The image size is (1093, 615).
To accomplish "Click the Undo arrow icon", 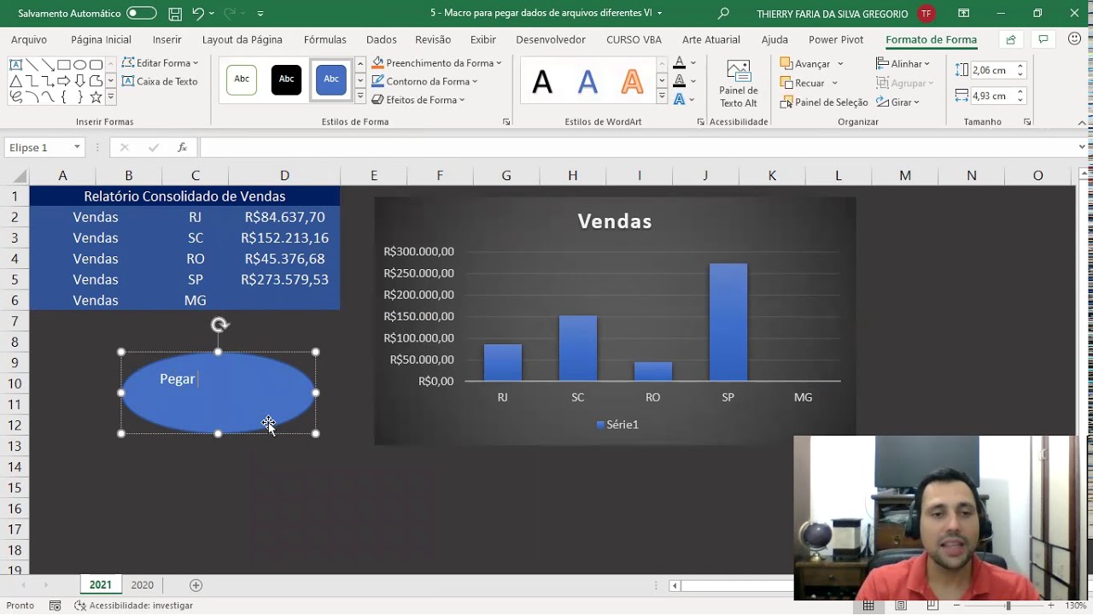I will click(x=198, y=14).
